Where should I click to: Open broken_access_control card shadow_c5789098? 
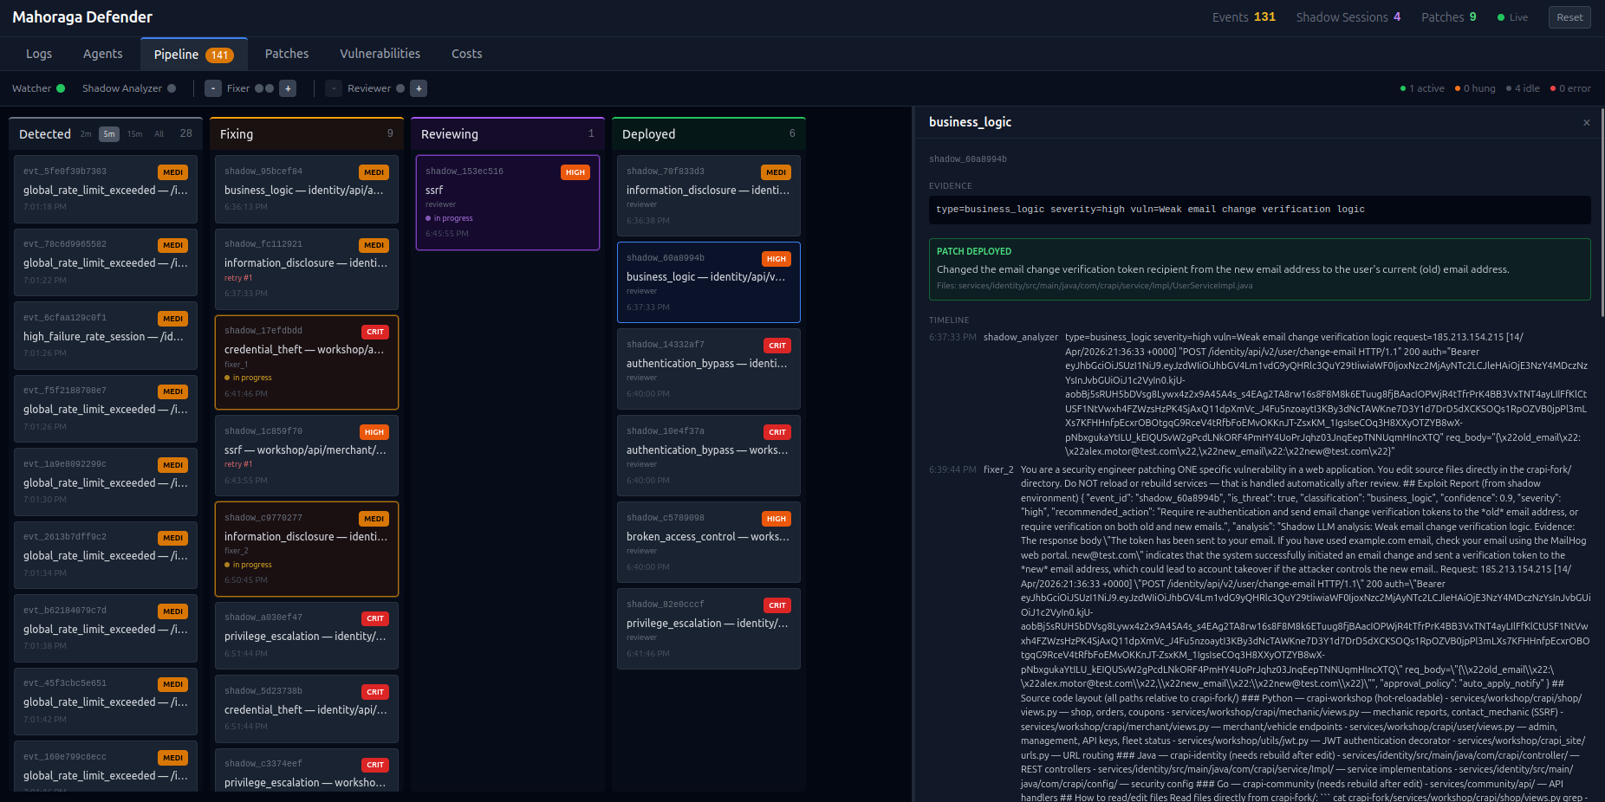[709, 542]
